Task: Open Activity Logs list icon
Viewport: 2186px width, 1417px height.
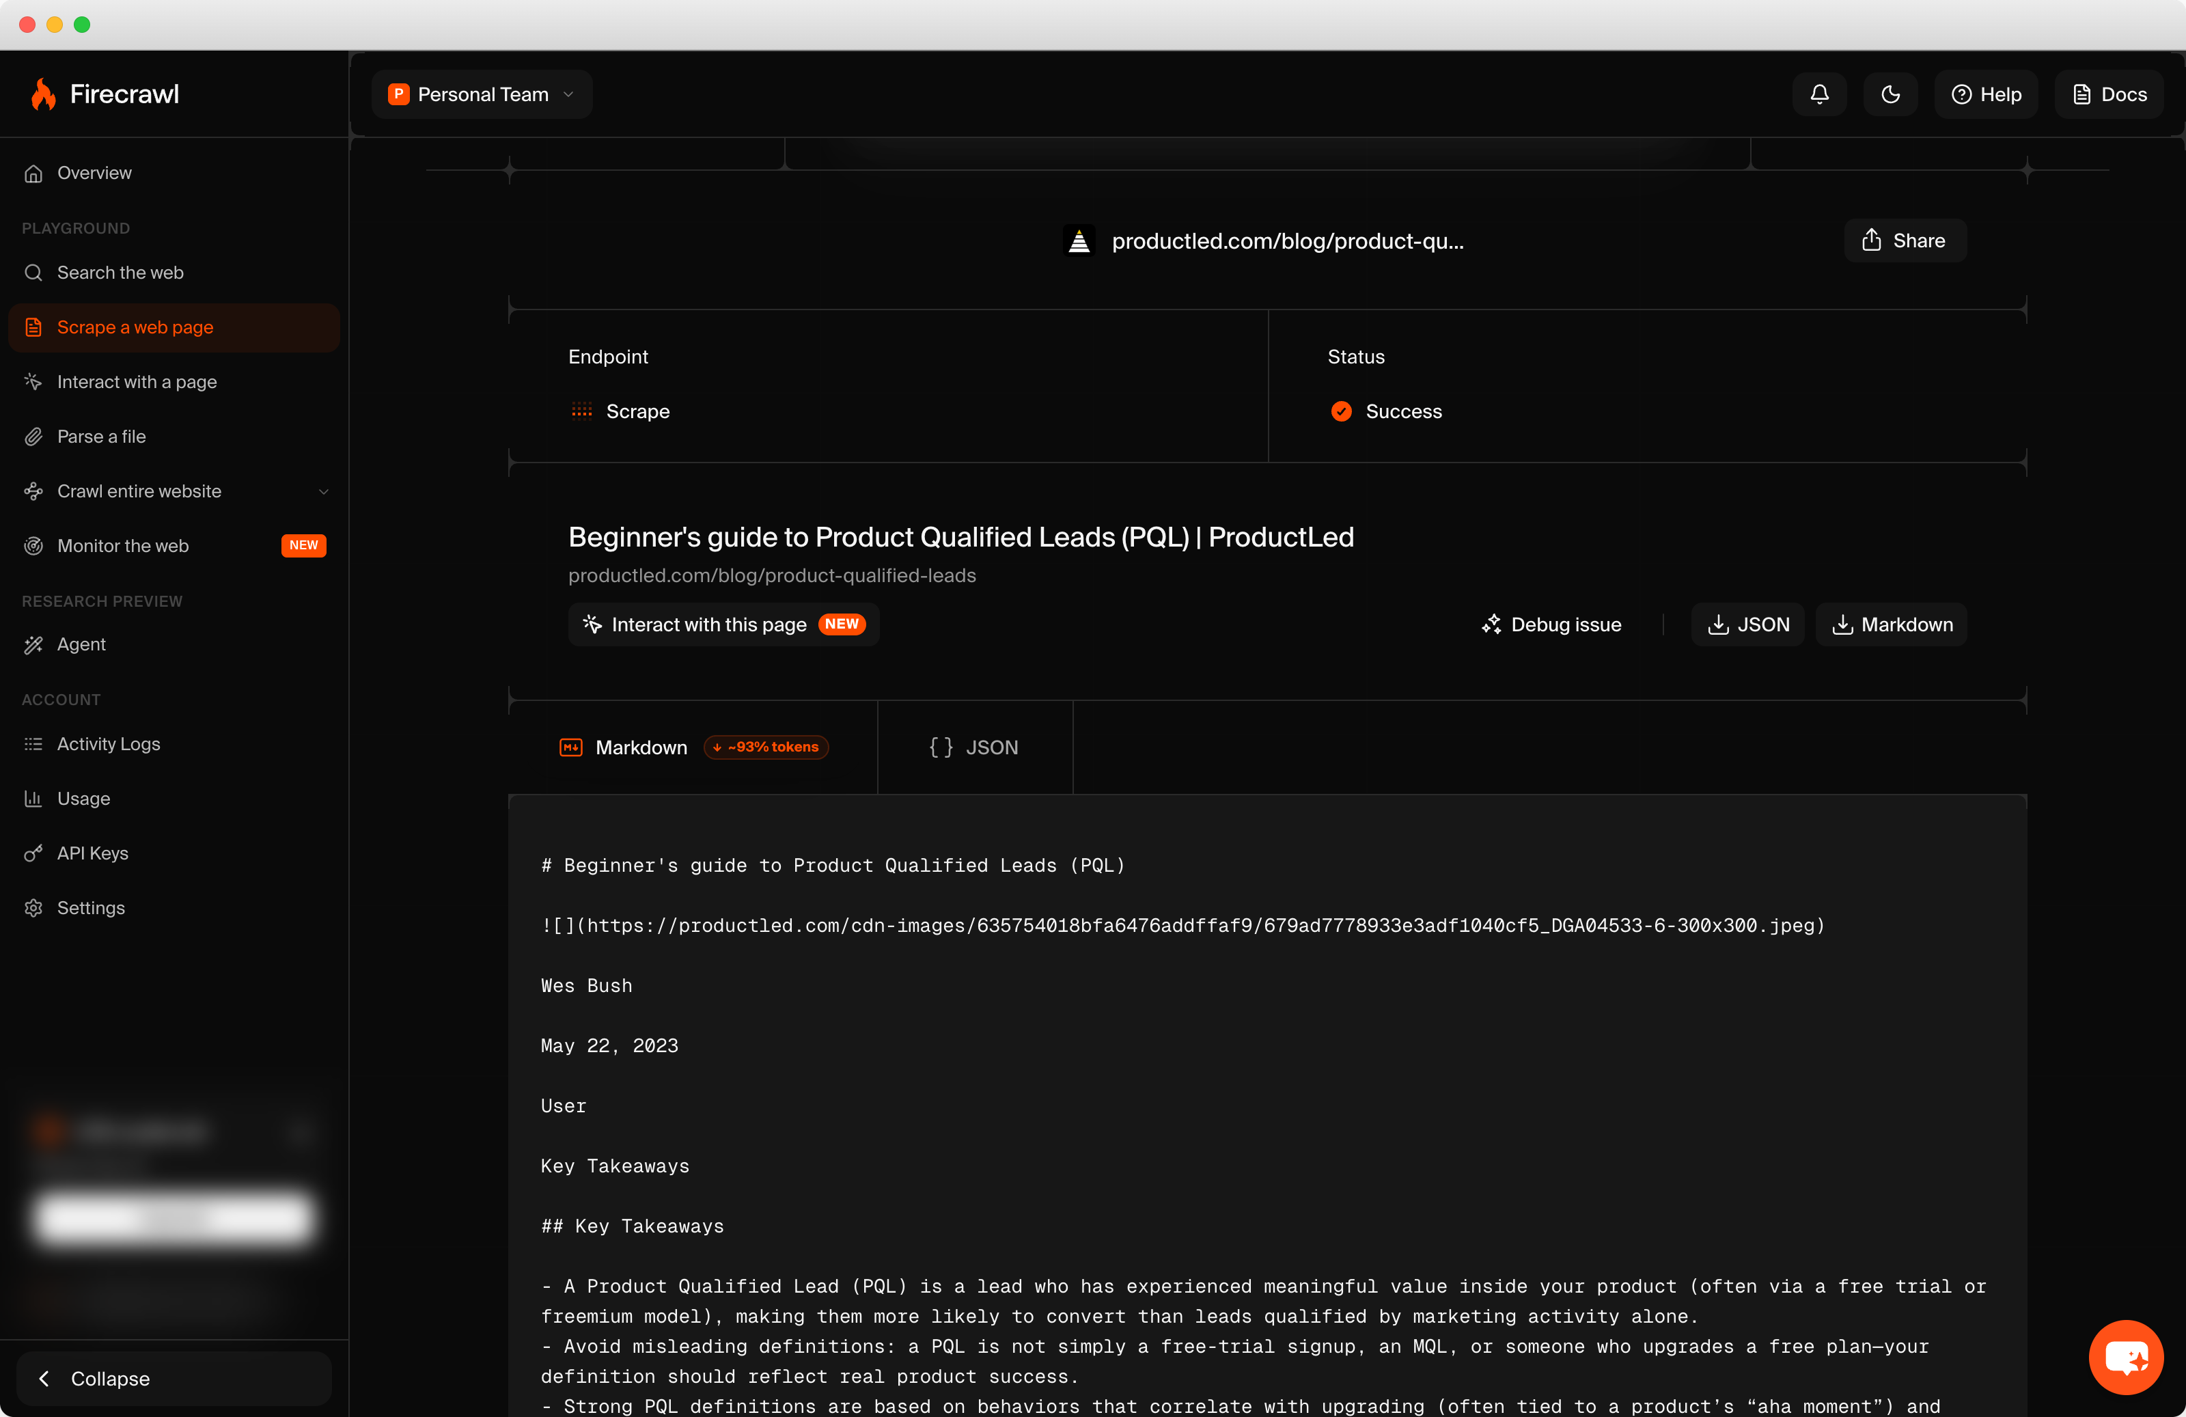Action: [x=34, y=744]
